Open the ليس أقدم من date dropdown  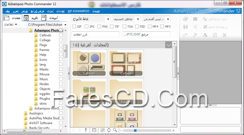coord(156,19)
